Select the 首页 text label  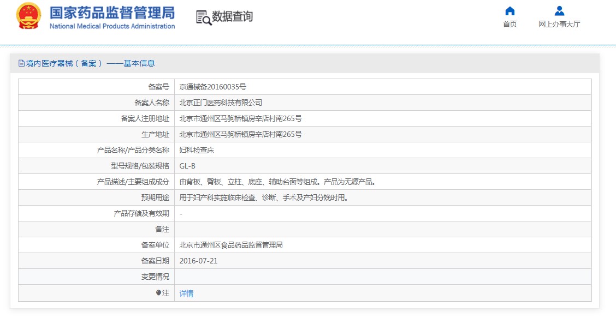click(510, 24)
